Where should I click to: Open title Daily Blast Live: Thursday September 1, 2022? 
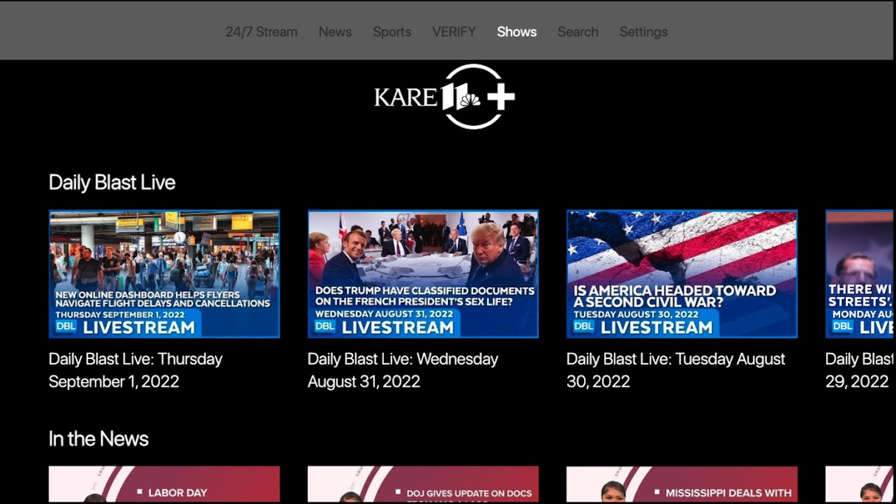coord(135,370)
